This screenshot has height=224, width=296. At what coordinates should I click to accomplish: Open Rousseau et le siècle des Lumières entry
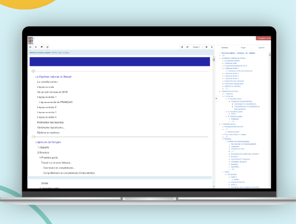(245, 154)
